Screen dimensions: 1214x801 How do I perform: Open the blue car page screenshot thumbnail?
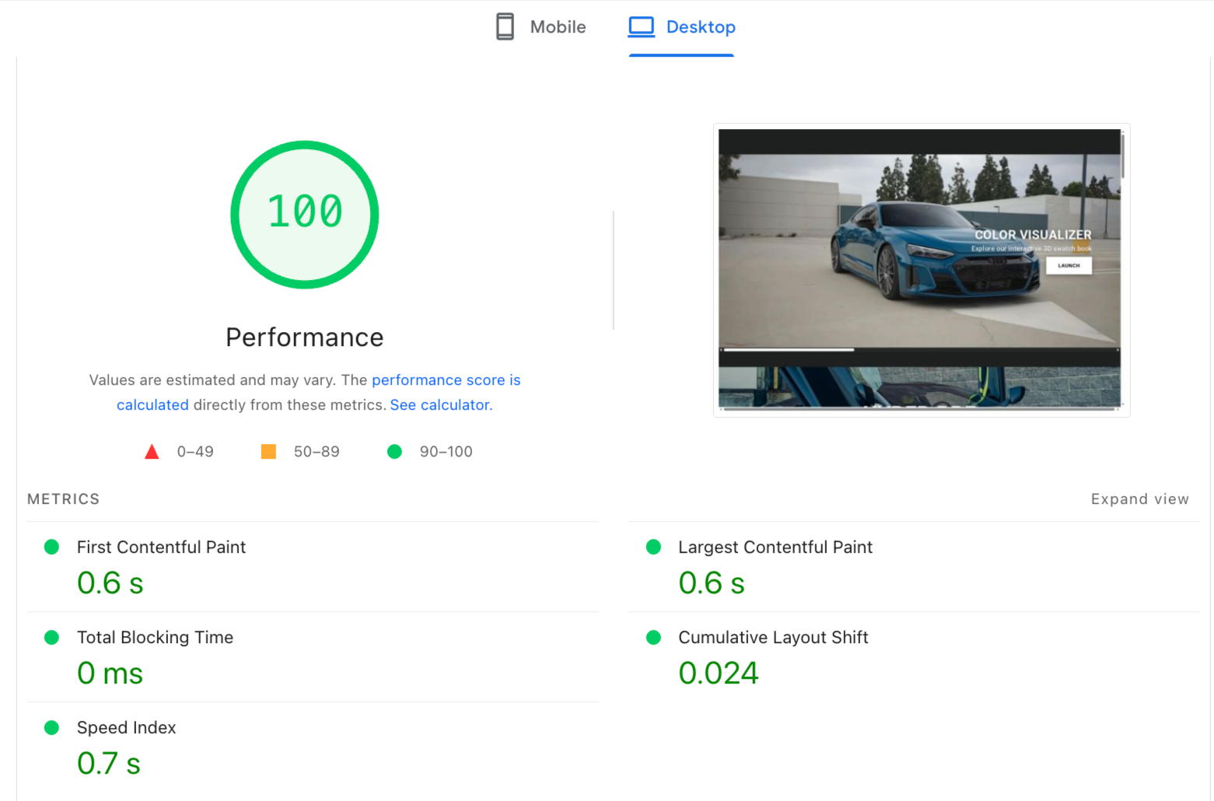(x=921, y=269)
